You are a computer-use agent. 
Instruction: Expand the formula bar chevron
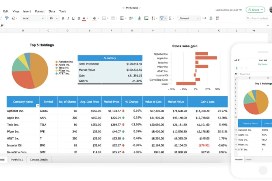[x=268, y=26]
